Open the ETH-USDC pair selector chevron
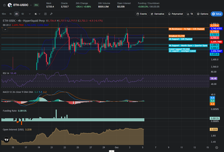The width and height of the screenshot is (224, 152). tap(31, 5)
